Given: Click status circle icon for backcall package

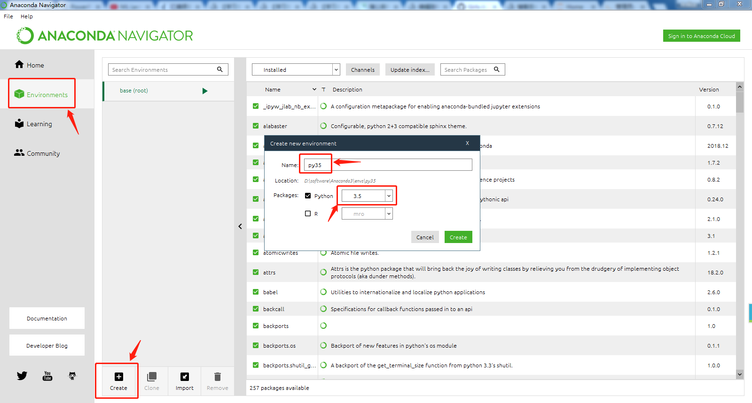Looking at the screenshot, I should (323, 309).
